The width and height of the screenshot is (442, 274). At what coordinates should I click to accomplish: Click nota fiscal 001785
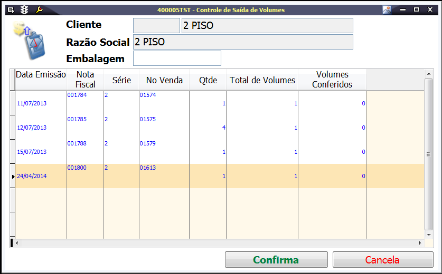point(77,119)
